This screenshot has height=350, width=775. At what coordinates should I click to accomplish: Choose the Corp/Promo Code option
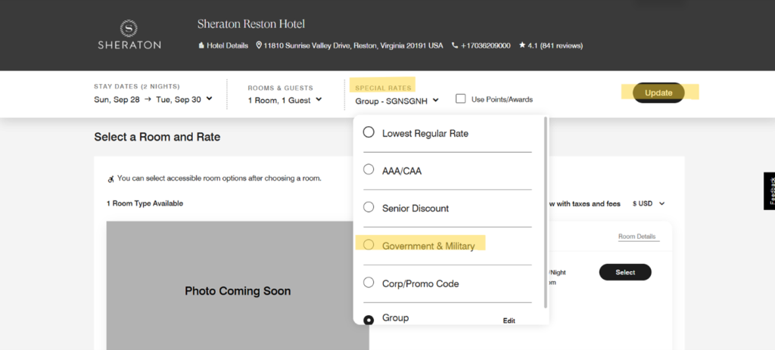click(369, 283)
